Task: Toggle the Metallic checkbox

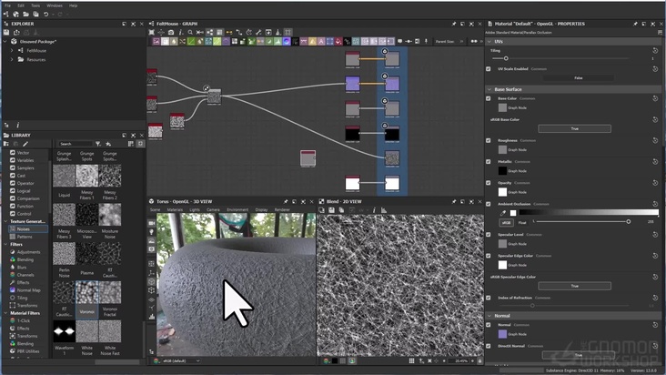Action: pyautogui.click(x=489, y=161)
